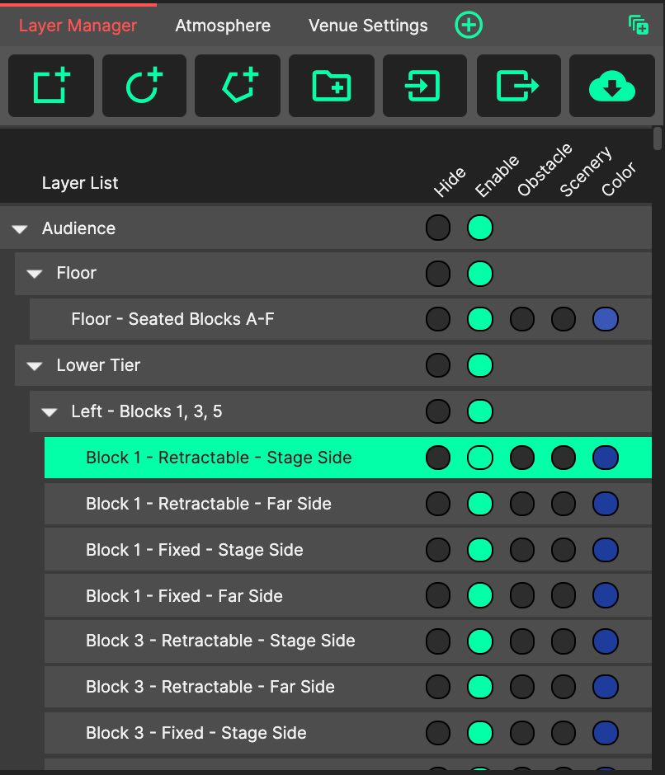Toggle Scenery for Floor - Seated Blocks A-F

(x=564, y=319)
